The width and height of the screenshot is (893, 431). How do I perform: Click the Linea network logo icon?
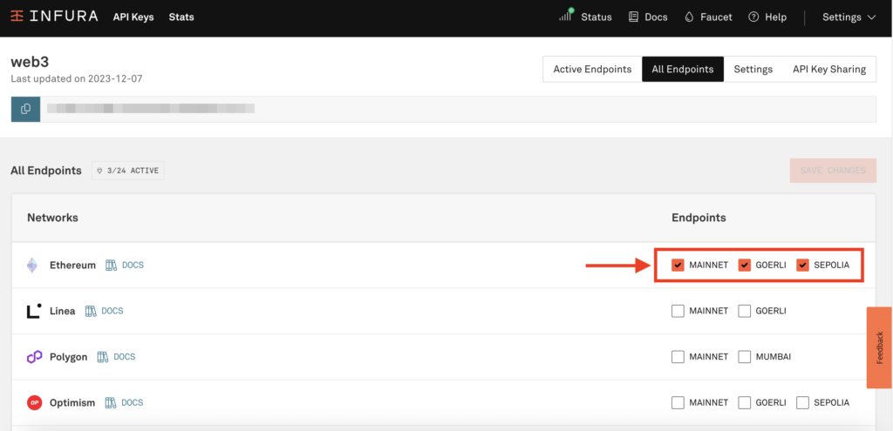[33, 311]
